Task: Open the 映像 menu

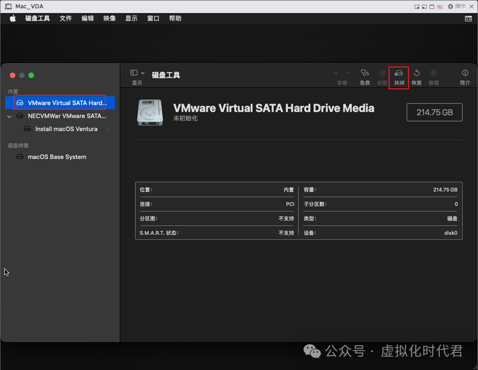Action: (109, 18)
